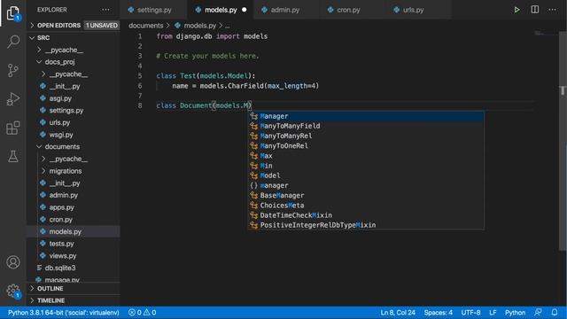Open the Search view
567x319 pixels.
tap(13, 42)
